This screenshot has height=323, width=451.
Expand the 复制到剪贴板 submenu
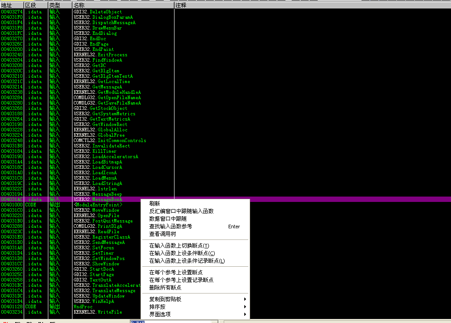[x=196, y=299]
